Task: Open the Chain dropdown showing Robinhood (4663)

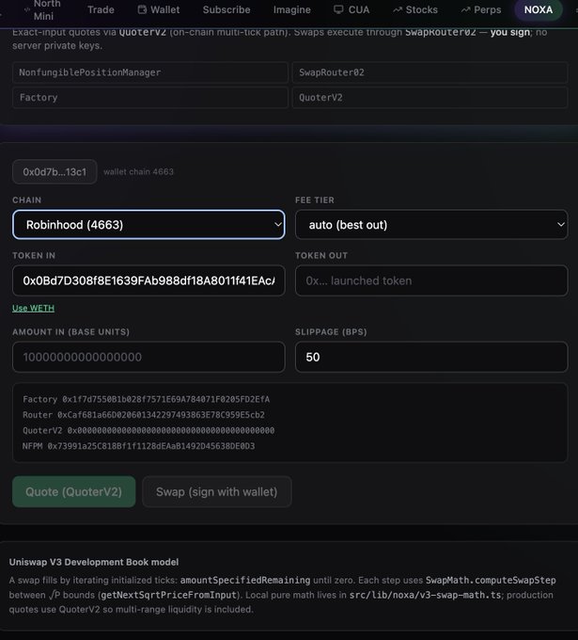Action: point(148,225)
